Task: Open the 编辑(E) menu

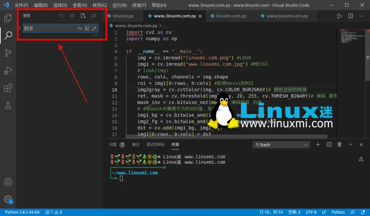Action: click(40, 5)
